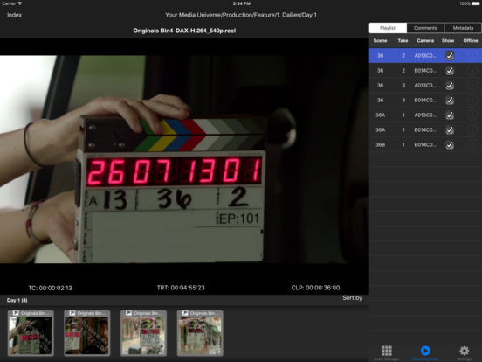Viewport: 482px width, 362px height.
Task: Select playlist row 36A take 1 A013C0
Action: click(425, 115)
